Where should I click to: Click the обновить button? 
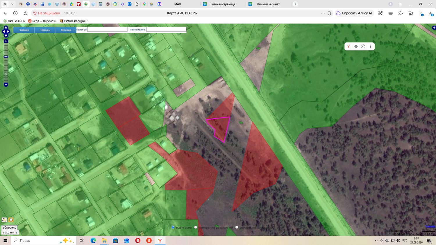tap(10, 228)
